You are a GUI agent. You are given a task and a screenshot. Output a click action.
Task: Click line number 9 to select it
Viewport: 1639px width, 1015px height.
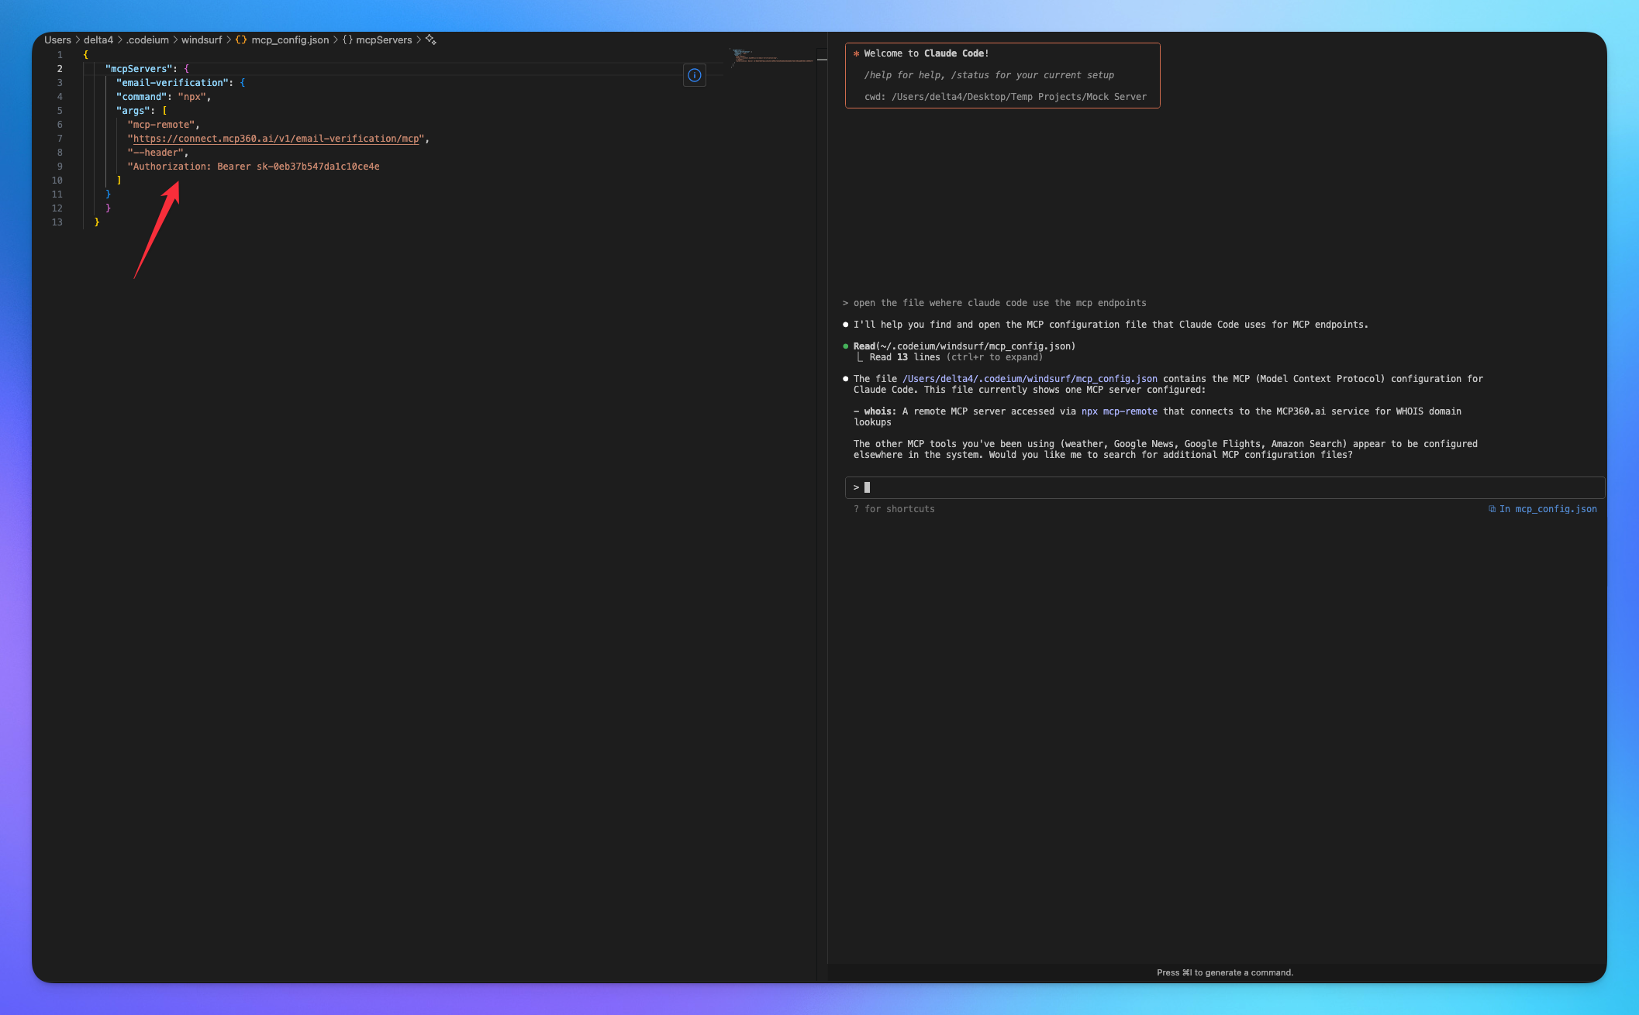[x=60, y=166]
